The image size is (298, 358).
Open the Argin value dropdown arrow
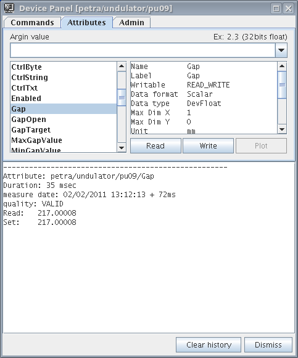pyautogui.click(x=281, y=51)
